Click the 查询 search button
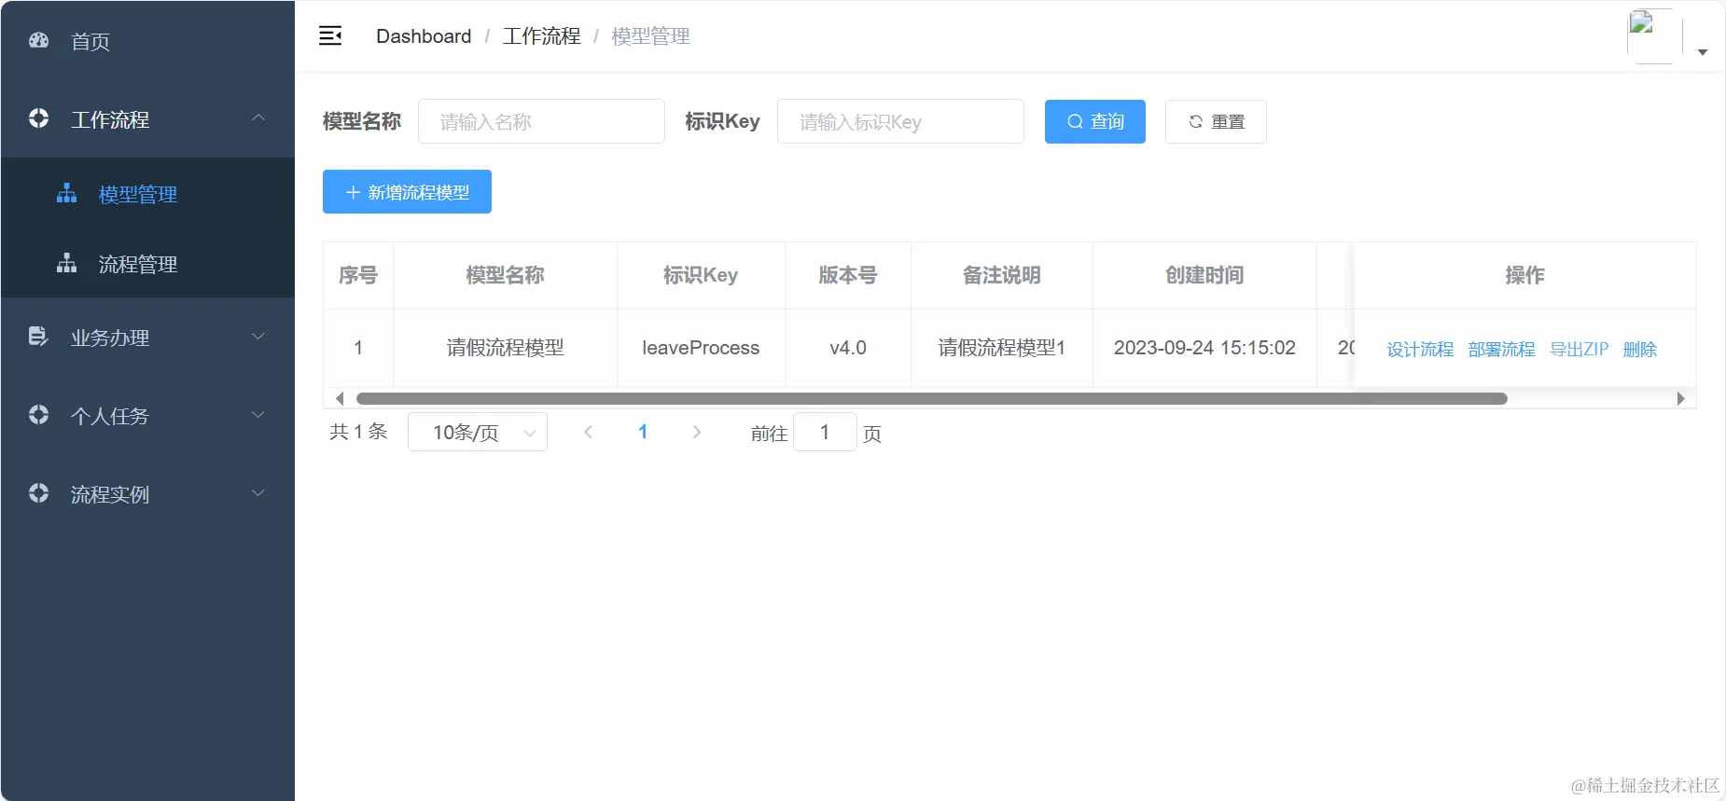 coord(1094,121)
